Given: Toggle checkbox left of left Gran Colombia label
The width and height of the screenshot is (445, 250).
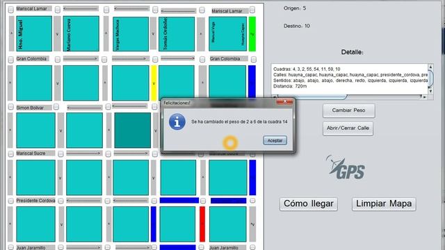Looking at the screenshot, I should click(11, 60).
